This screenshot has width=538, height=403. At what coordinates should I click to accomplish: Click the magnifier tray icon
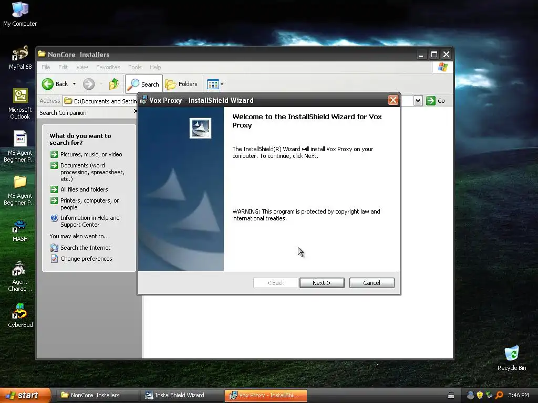[499, 395]
